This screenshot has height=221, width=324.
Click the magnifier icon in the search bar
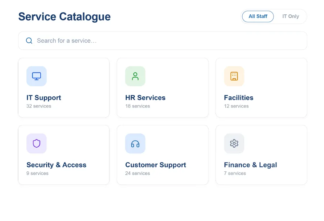(29, 41)
